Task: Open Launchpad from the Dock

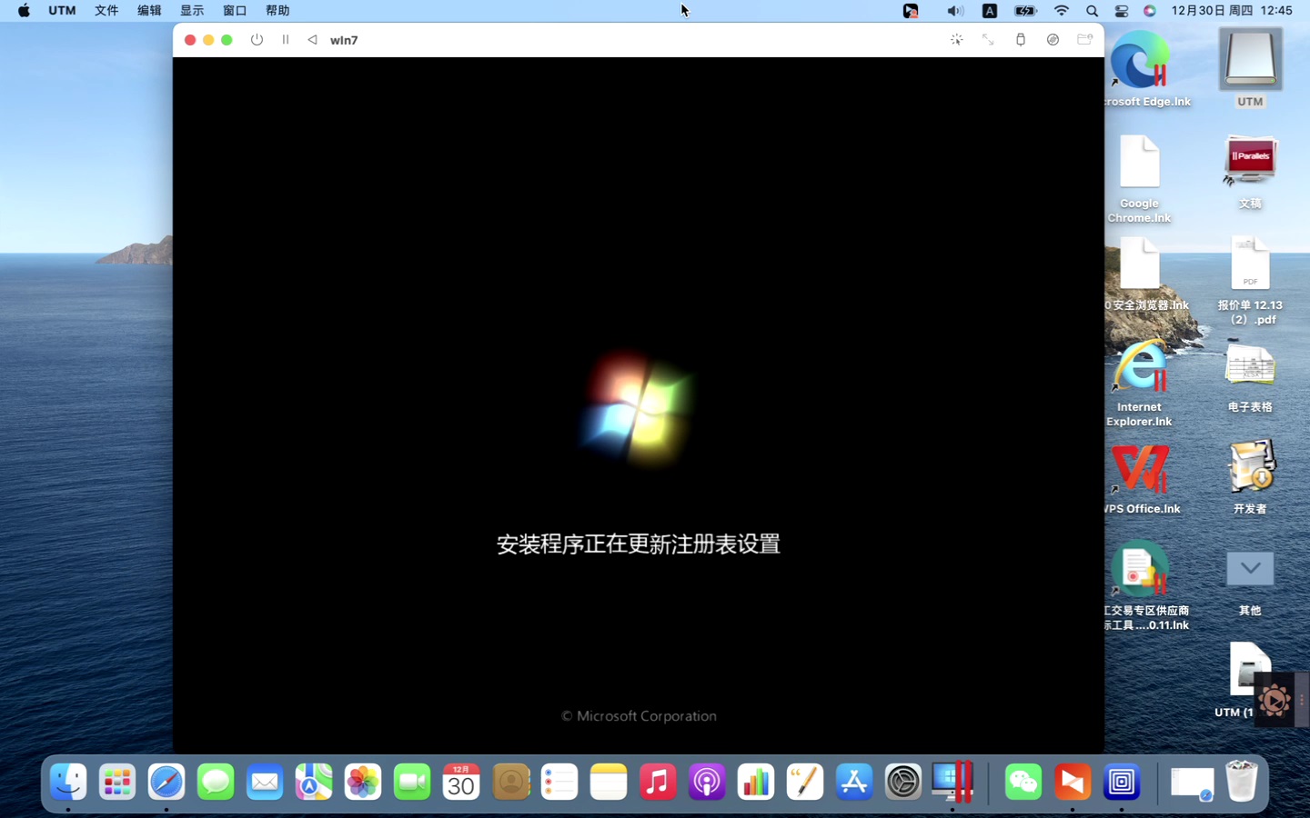Action: (x=117, y=782)
